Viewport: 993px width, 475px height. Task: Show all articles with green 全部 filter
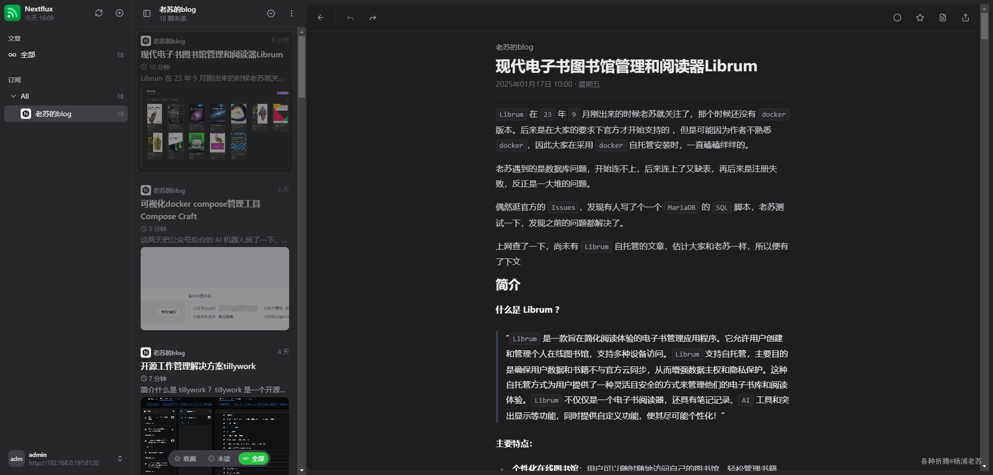253,458
